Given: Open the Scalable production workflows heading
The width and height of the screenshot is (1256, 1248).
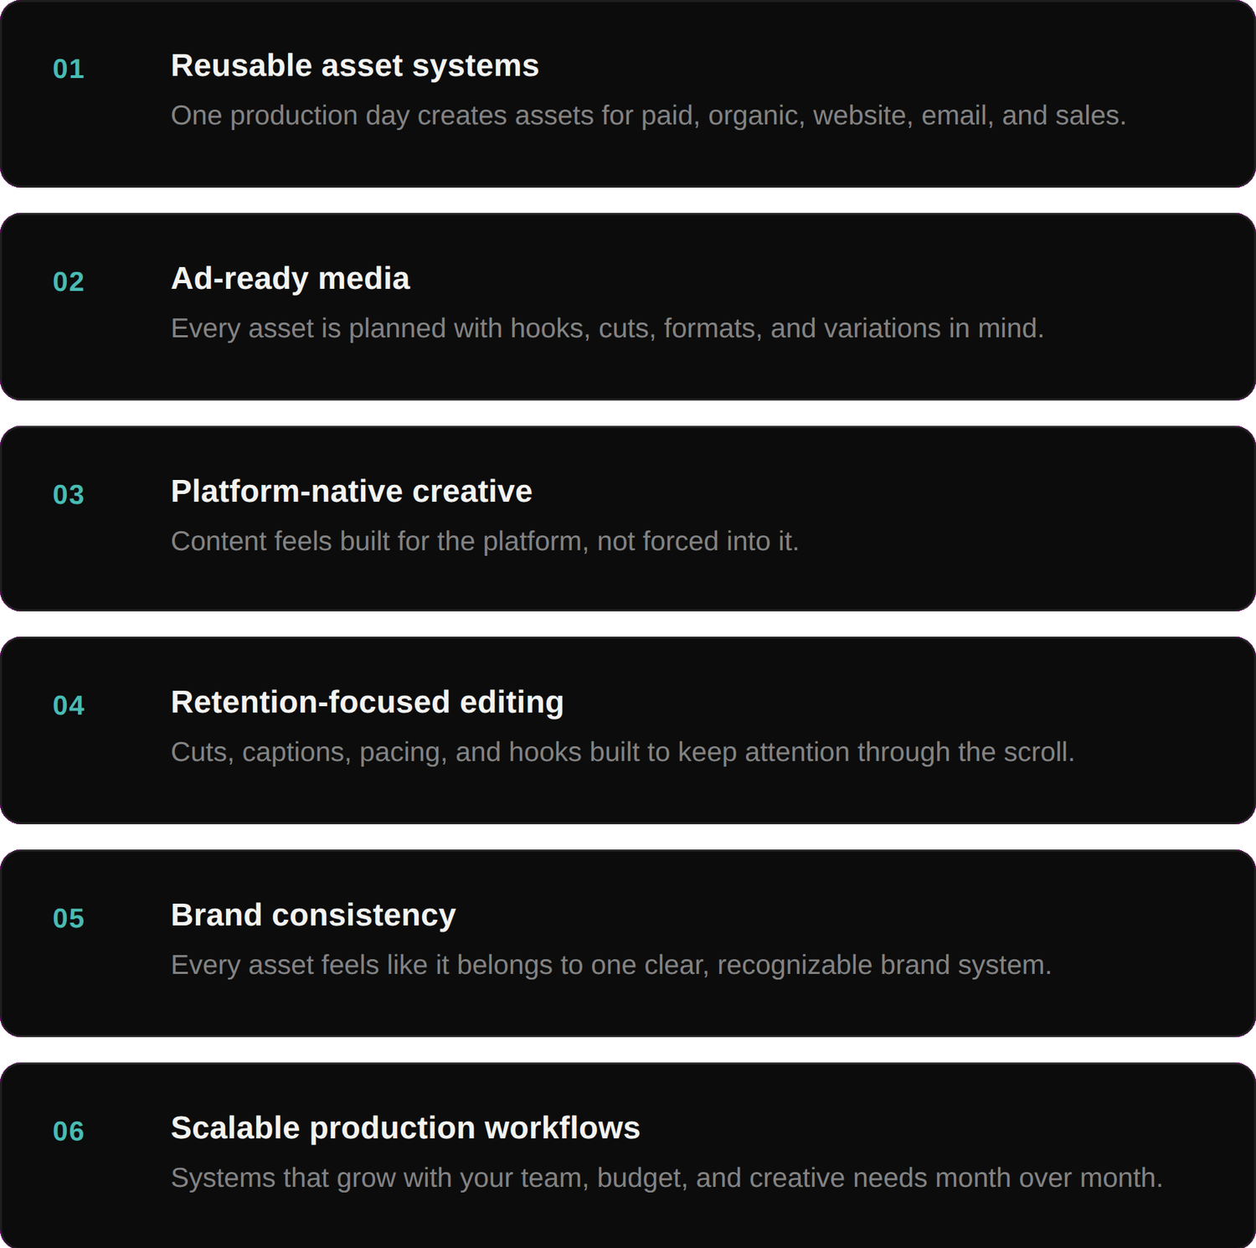Looking at the screenshot, I should (x=405, y=1127).
